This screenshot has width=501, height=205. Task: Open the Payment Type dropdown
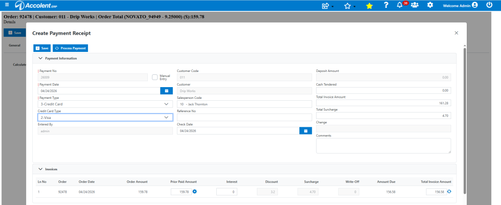tap(105, 104)
